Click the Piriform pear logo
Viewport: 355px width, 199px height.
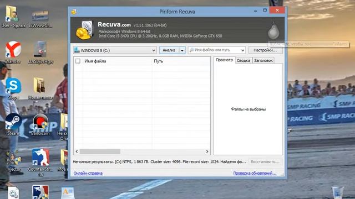[x=273, y=31]
